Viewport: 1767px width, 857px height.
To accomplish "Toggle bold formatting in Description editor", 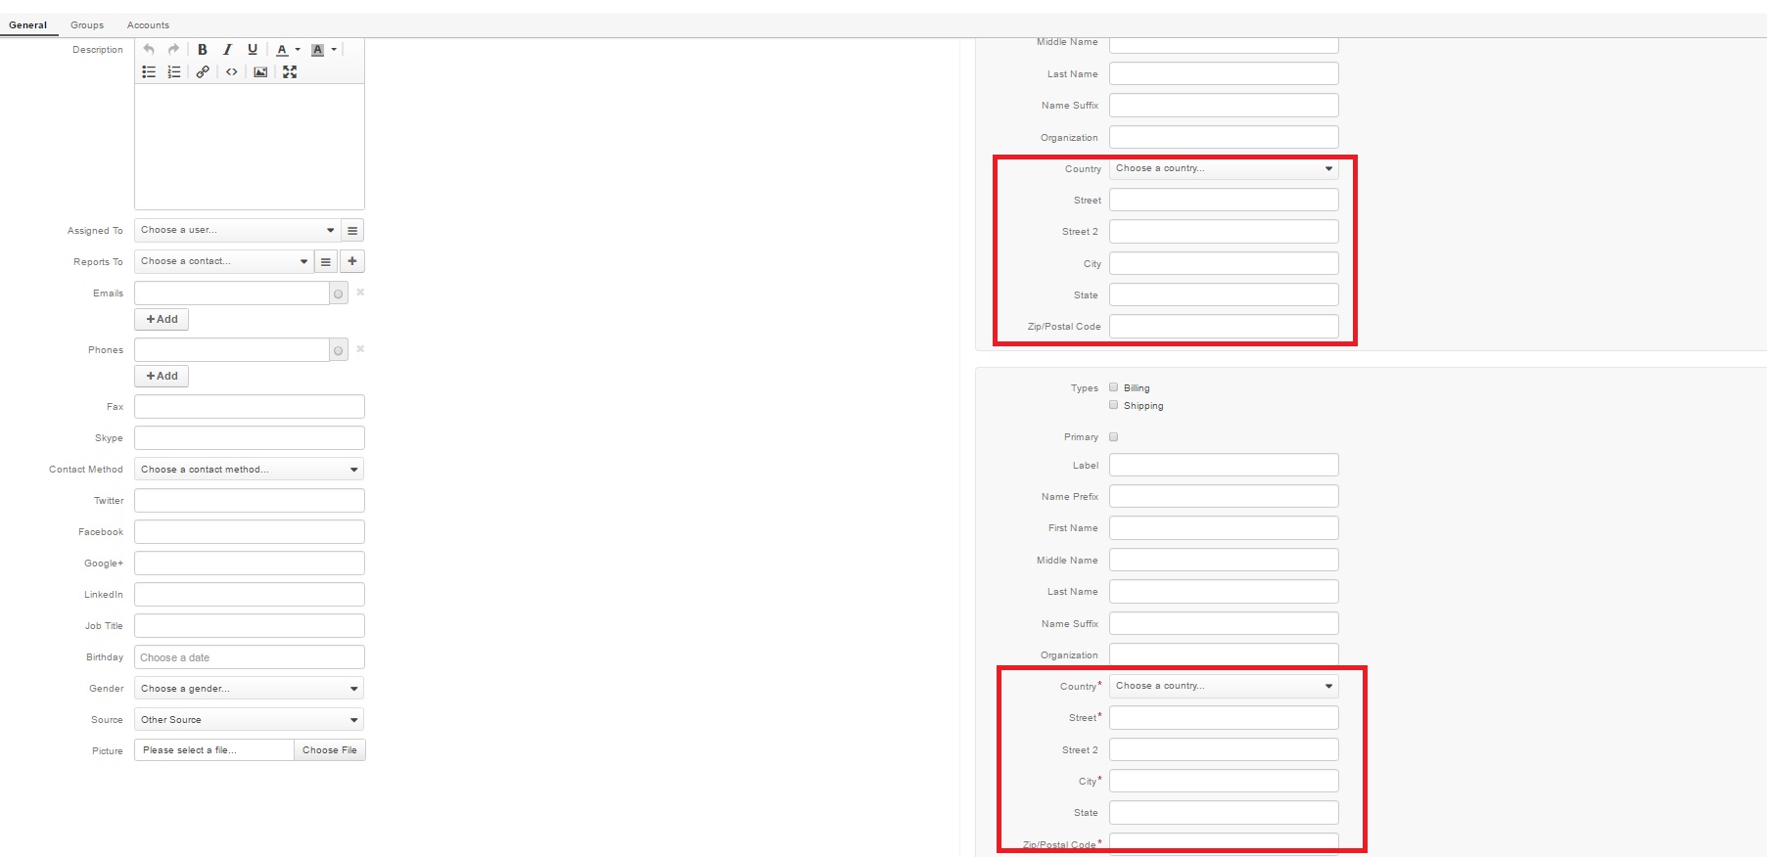I will [x=203, y=50].
